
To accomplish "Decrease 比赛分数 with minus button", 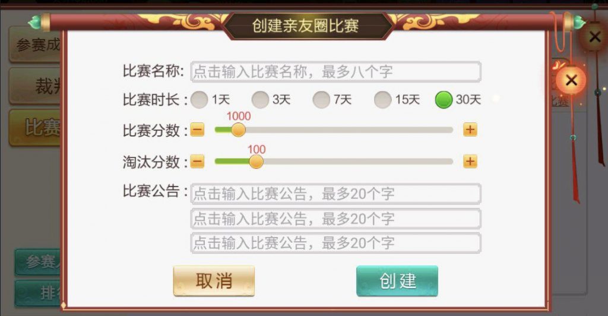I will click(198, 130).
